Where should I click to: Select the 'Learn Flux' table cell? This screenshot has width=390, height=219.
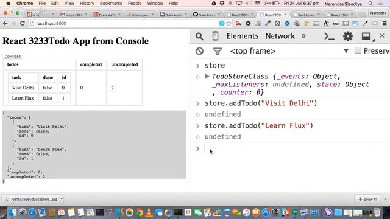[x=23, y=98]
